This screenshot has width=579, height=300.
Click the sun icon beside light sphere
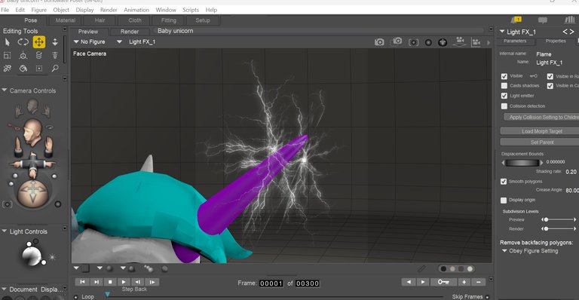click(52, 257)
